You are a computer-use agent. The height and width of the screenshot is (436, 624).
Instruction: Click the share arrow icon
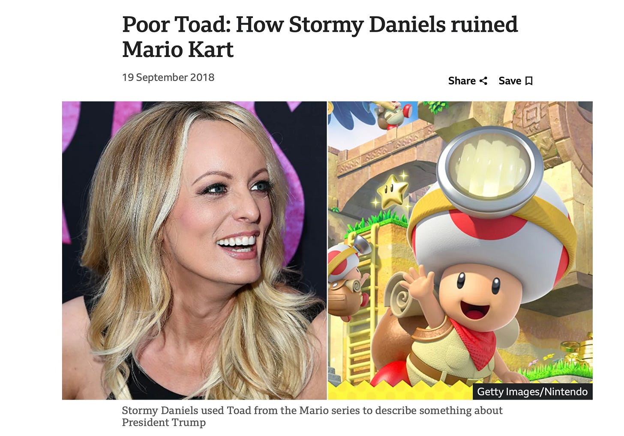coord(483,81)
